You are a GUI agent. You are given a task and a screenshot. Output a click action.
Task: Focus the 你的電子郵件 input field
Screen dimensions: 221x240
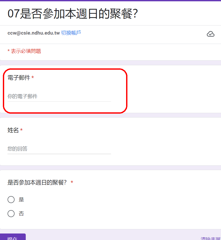(x=59, y=96)
